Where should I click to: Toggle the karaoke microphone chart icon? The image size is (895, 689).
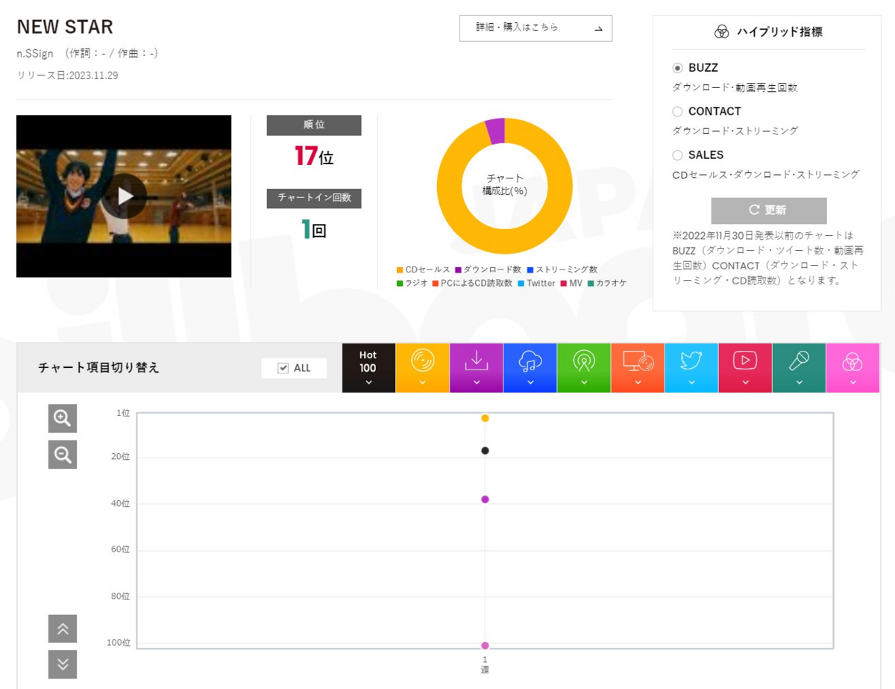799,368
